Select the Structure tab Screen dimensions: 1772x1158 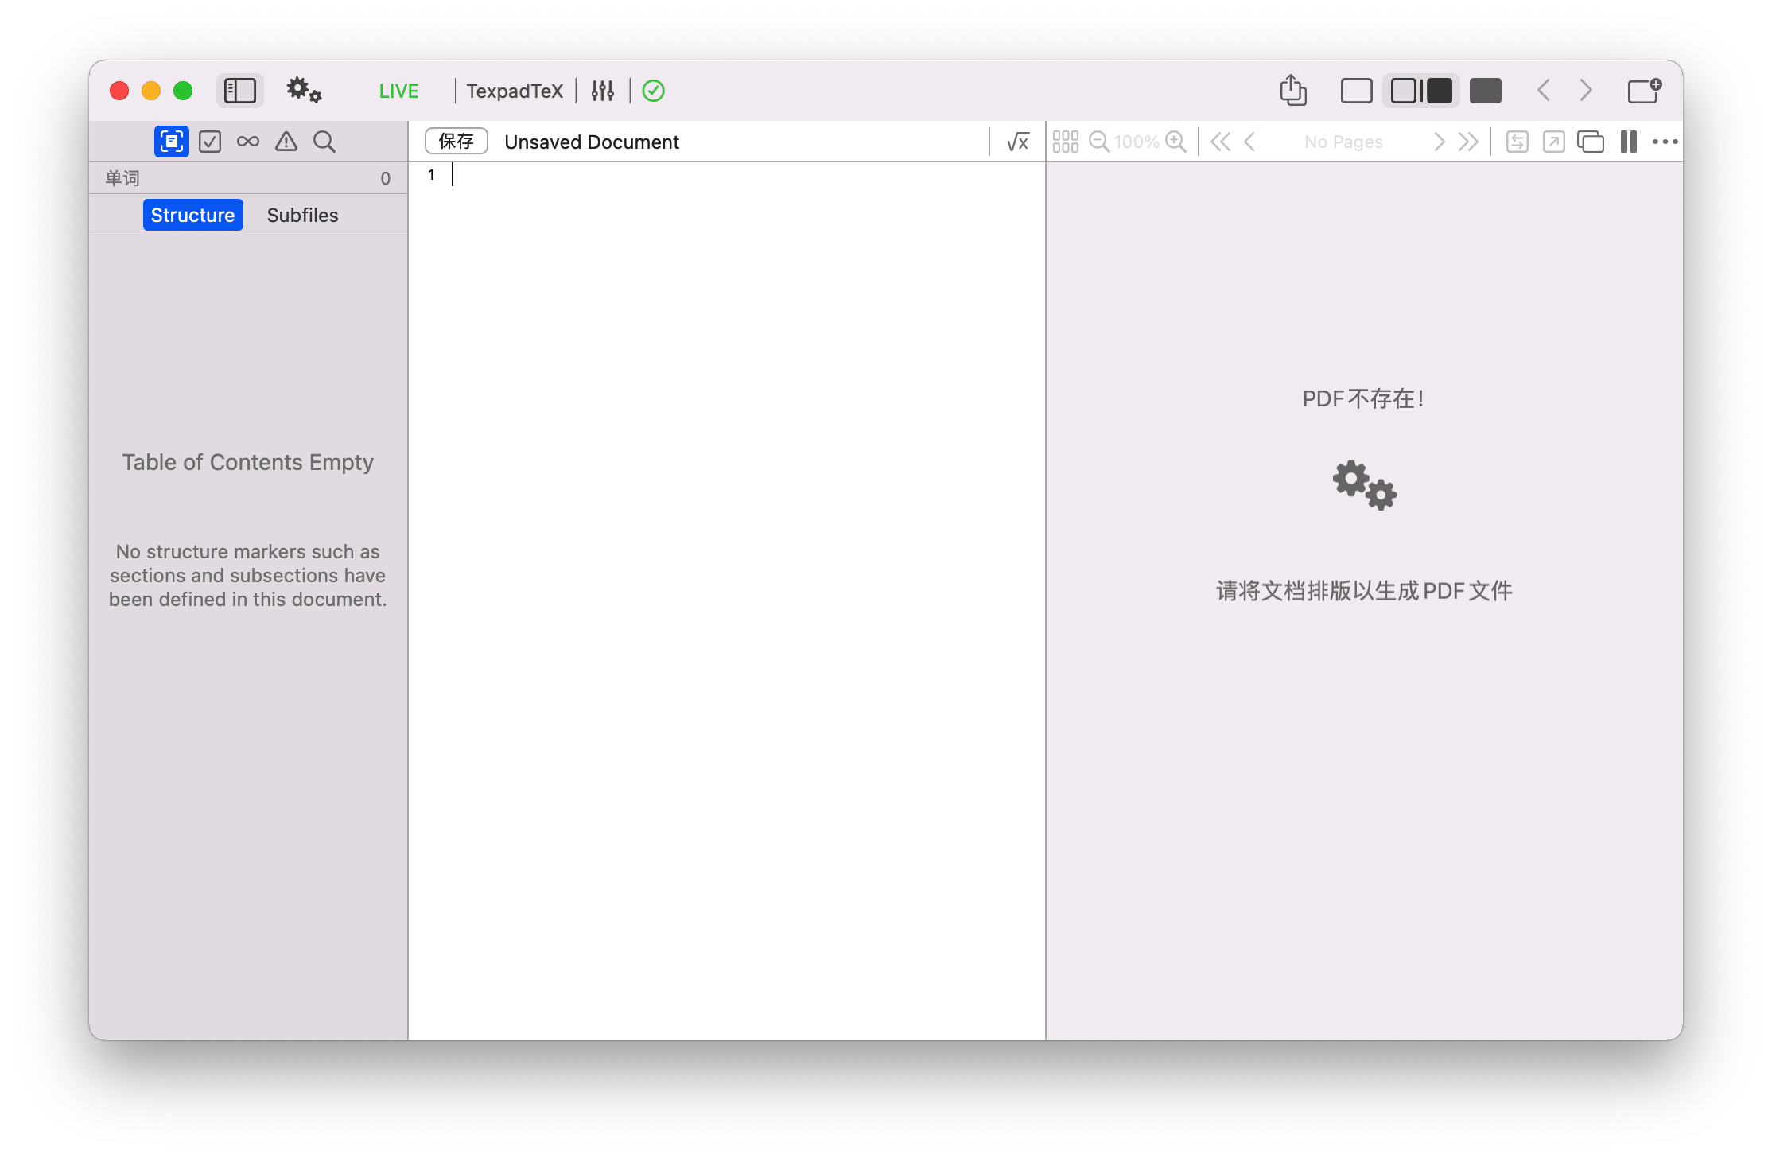pos(192,214)
